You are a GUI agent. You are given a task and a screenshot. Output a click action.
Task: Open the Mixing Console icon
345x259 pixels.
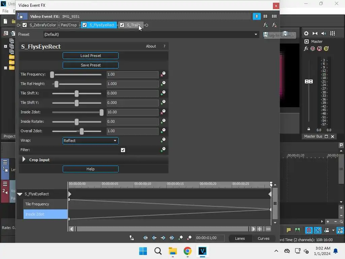pos(333,33)
